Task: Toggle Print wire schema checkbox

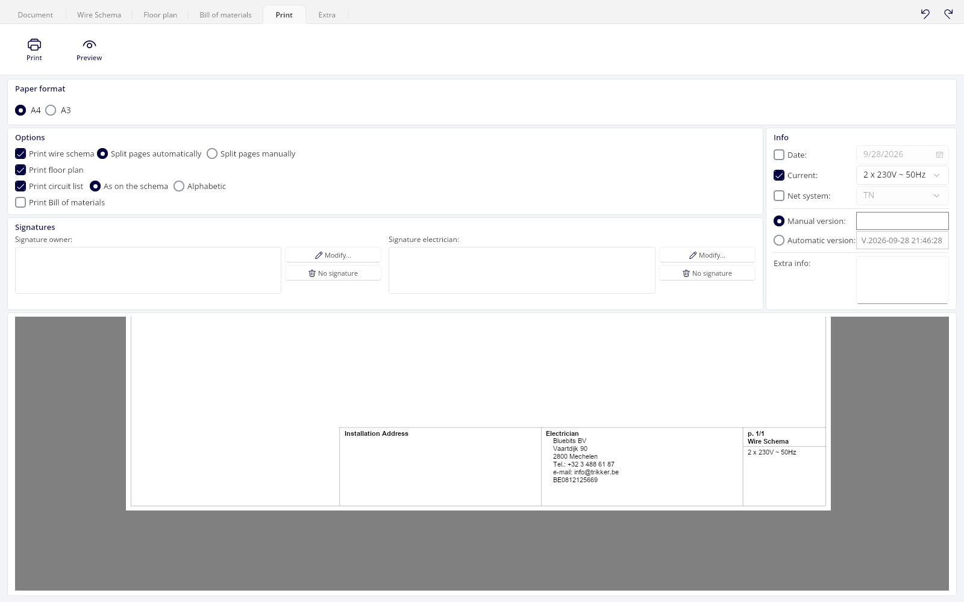Action: tap(20, 154)
